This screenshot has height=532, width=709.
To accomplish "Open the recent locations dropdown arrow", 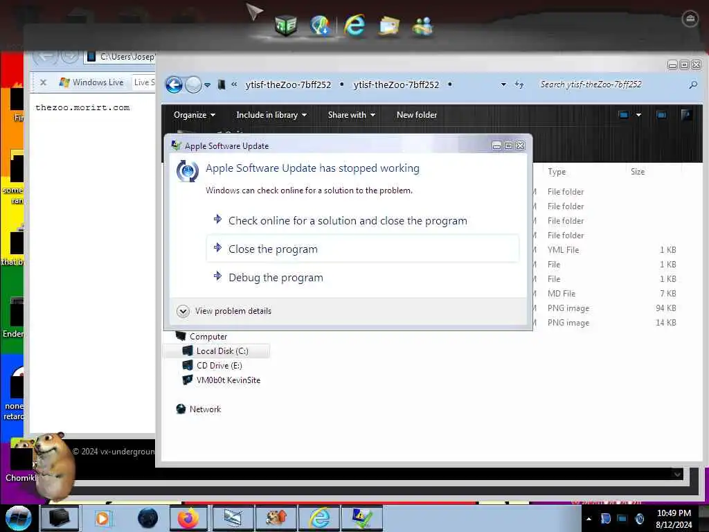I will pos(207,85).
